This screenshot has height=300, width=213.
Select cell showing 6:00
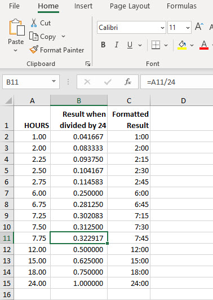click(129, 193)
